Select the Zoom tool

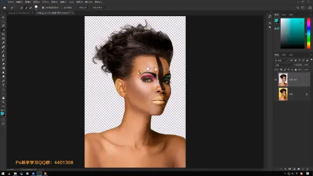pos(3,102)
